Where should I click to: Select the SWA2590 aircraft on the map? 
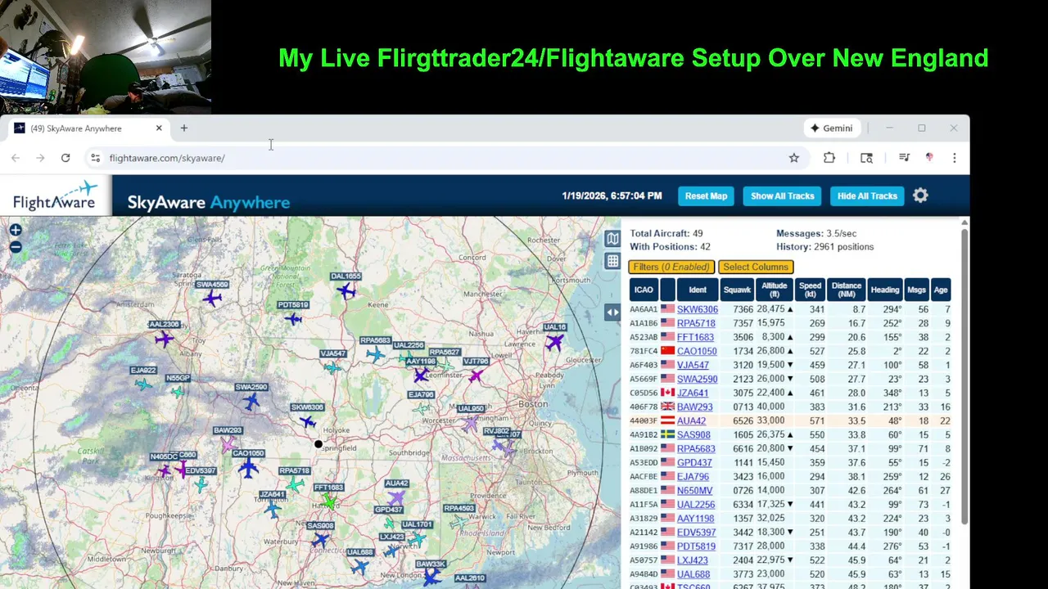click(251, 401)
